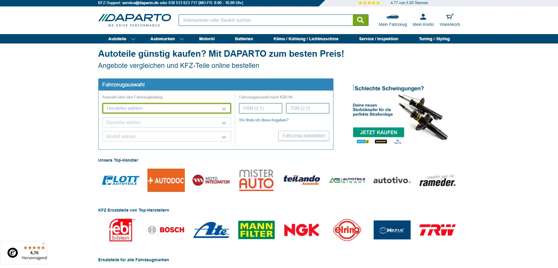Click the Warenkorb label
Screen dimensions: 558x268
[450, 24]
